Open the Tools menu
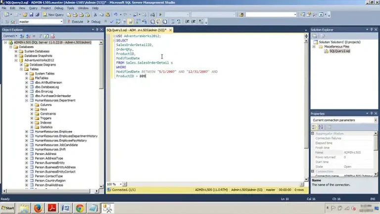This screenshot has height=214, width=380. click(x=71, y=8)
